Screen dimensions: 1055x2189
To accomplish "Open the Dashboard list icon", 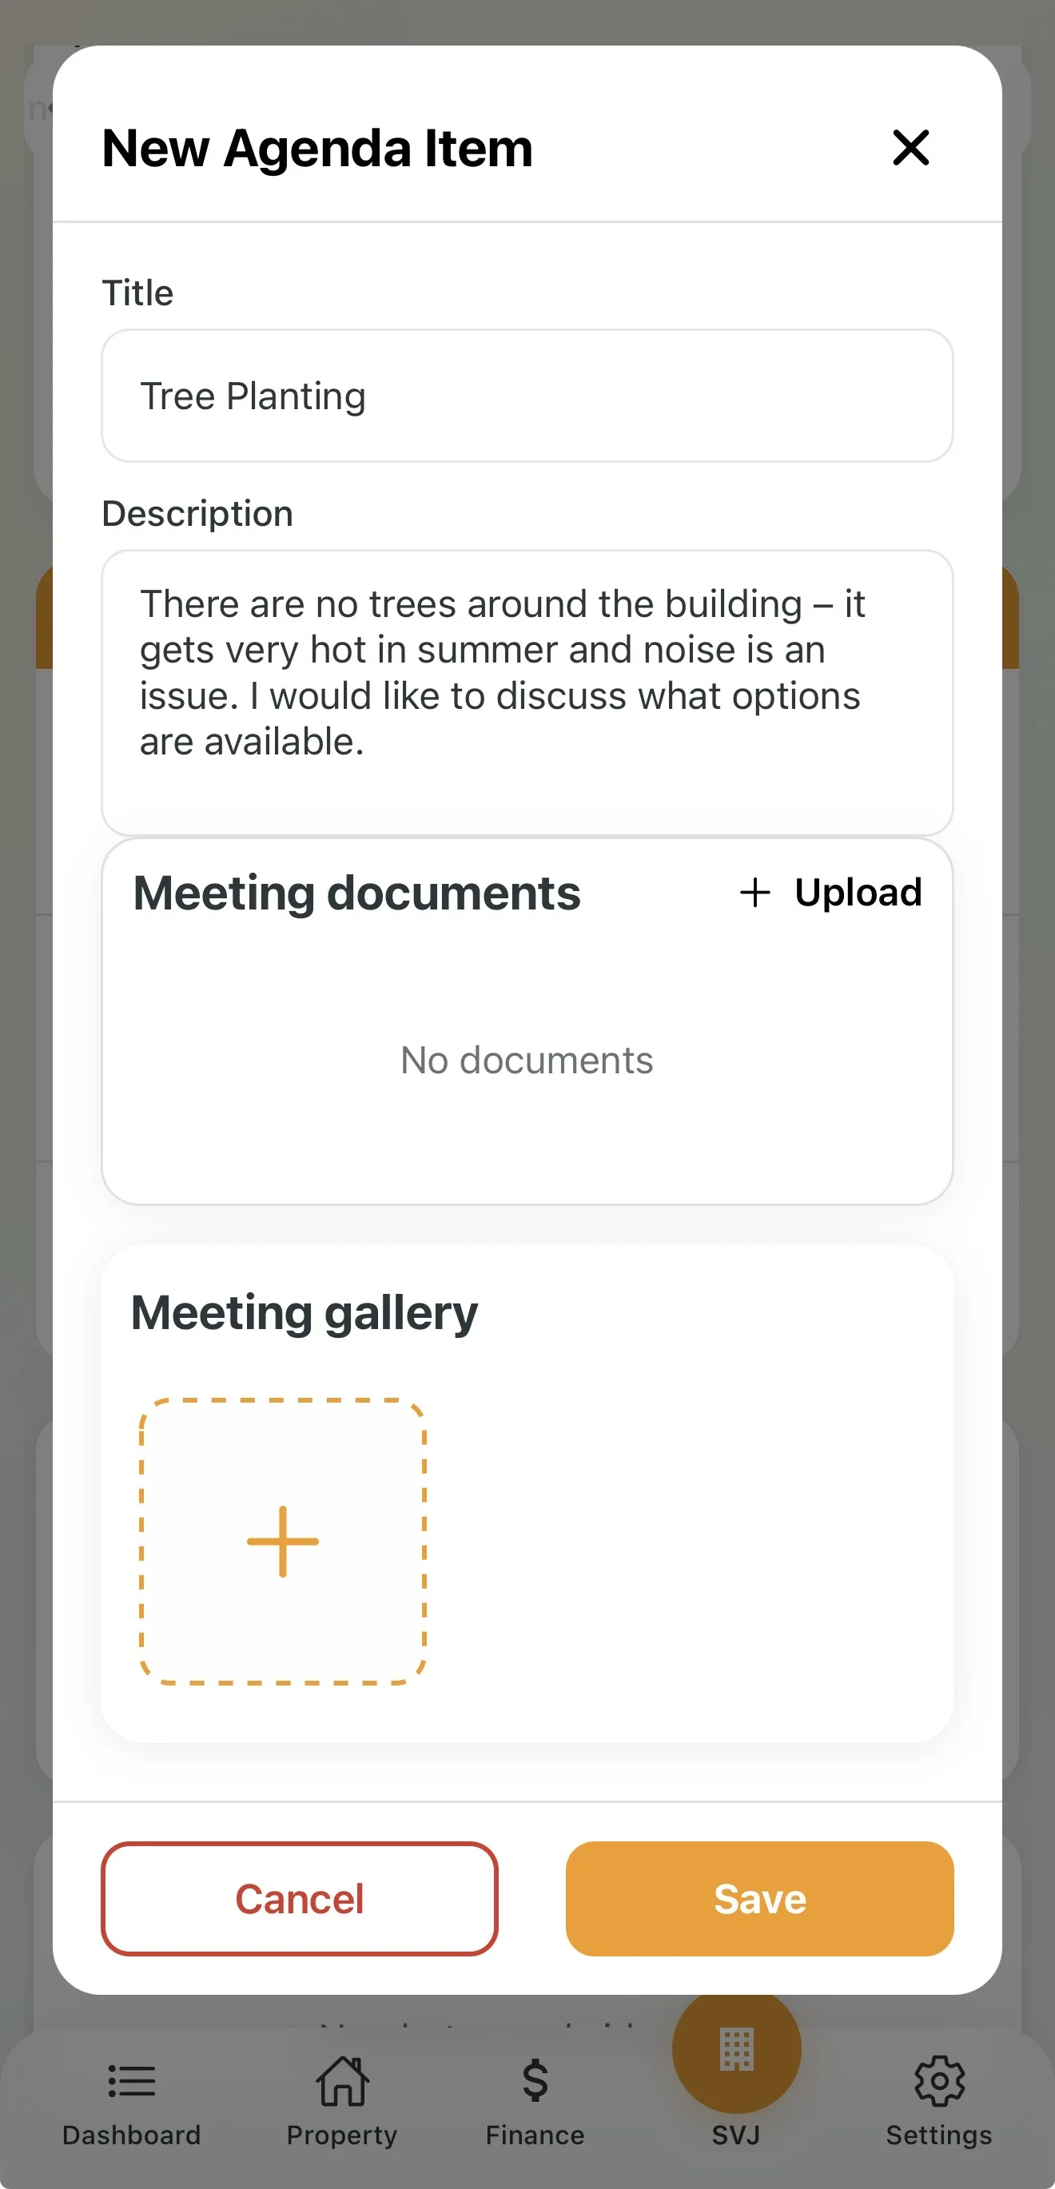I will coord(132,2081).
